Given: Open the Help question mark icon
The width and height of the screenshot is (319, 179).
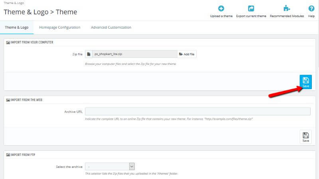Looking at the screenshot, I should [311, 8].
